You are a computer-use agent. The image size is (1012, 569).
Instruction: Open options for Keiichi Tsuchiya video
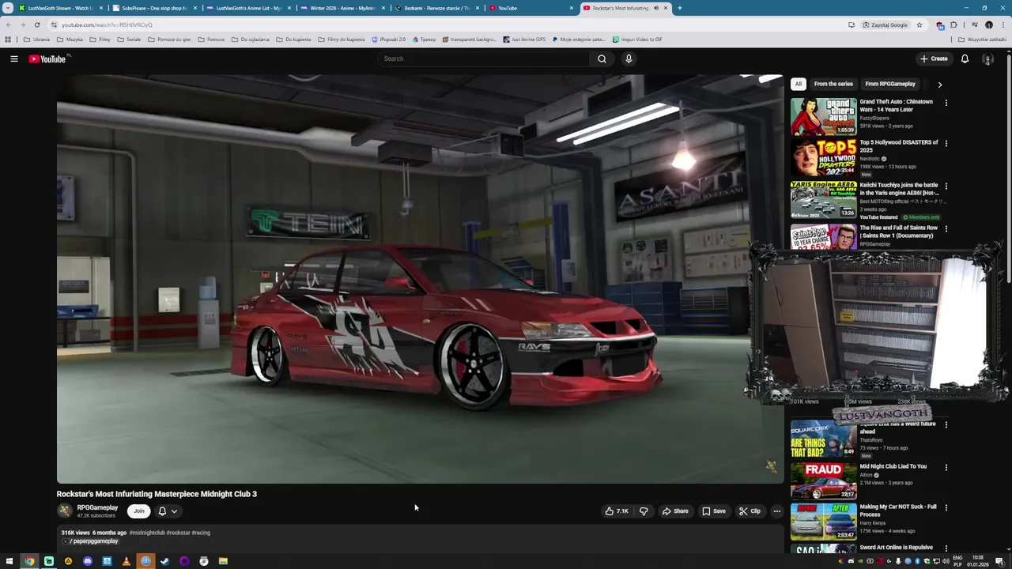946,187
